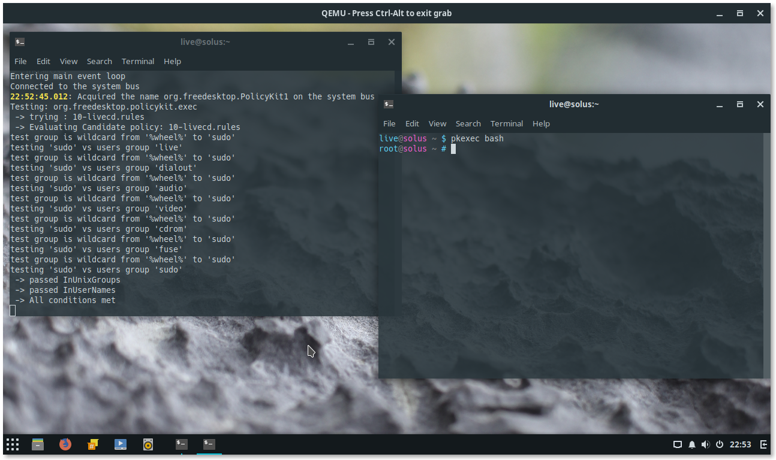
Task: Minimize the QEMU window
Action: point(720,13)
